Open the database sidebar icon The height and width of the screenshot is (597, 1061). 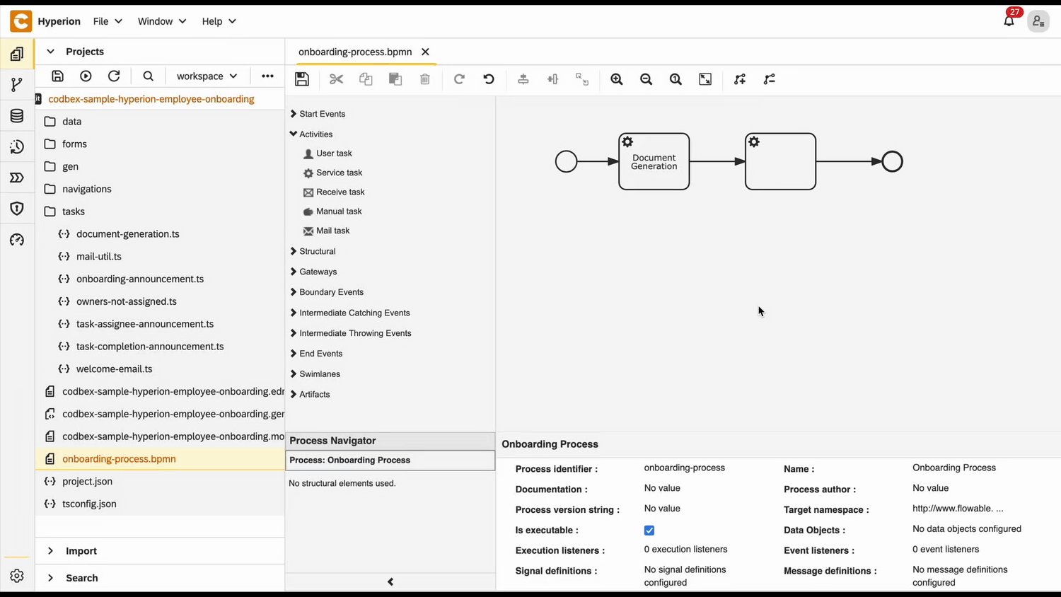[17, 116]
